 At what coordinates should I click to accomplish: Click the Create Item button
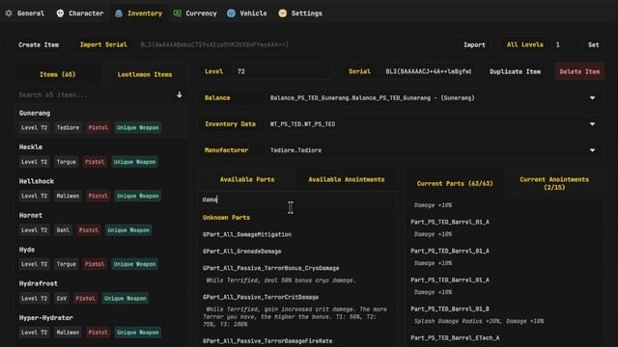pyautogui.click(x=39, y=45)
